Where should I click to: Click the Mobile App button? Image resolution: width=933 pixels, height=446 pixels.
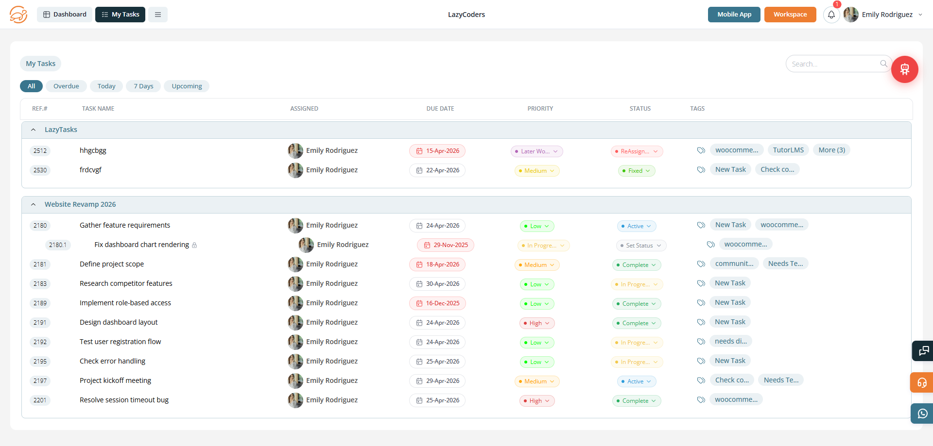tap(734, 15)
